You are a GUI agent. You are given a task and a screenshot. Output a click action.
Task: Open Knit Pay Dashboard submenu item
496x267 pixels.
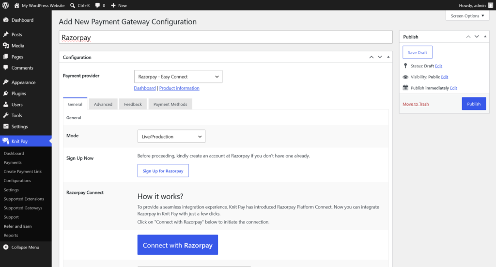[14, 153]
